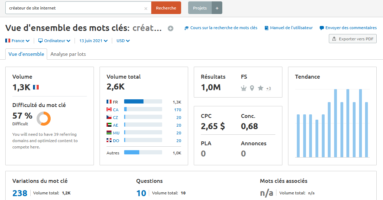Open Cours sur la recherche de mots clés
Screen dimensions: 383x200
(221, 28)
